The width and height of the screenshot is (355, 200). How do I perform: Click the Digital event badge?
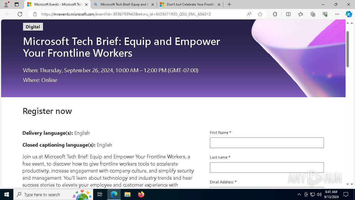tap(33, 27)
